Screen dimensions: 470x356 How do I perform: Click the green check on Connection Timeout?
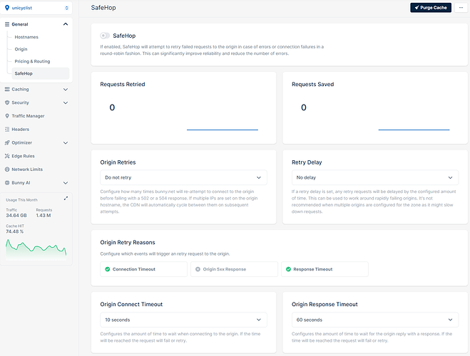coord(107,269)
